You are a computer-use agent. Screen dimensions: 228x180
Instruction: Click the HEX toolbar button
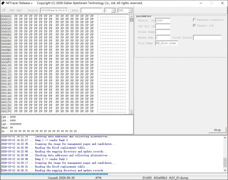(x=12, y=10)
